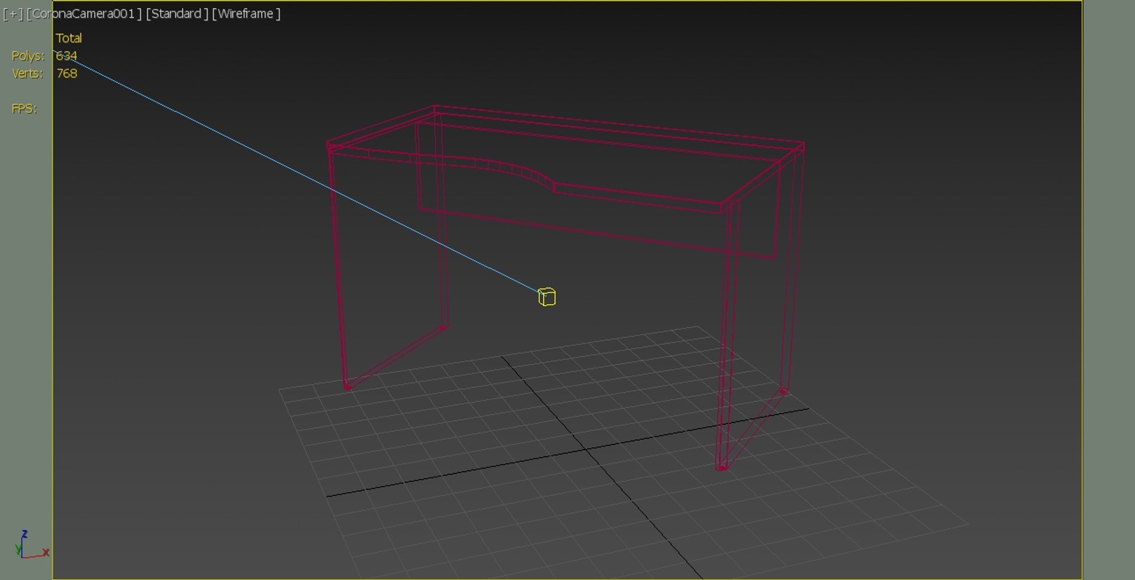Click the Polys count value 634

tap(66, 56)
